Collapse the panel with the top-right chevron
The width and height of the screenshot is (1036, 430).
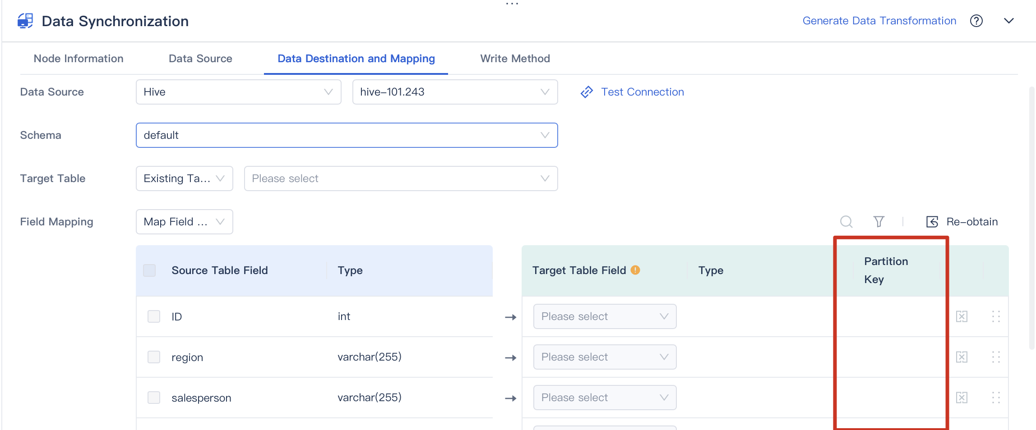(x=1009, y=21)
